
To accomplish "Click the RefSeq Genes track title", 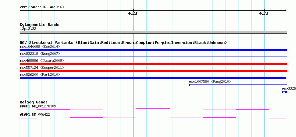I will point(34,102).
